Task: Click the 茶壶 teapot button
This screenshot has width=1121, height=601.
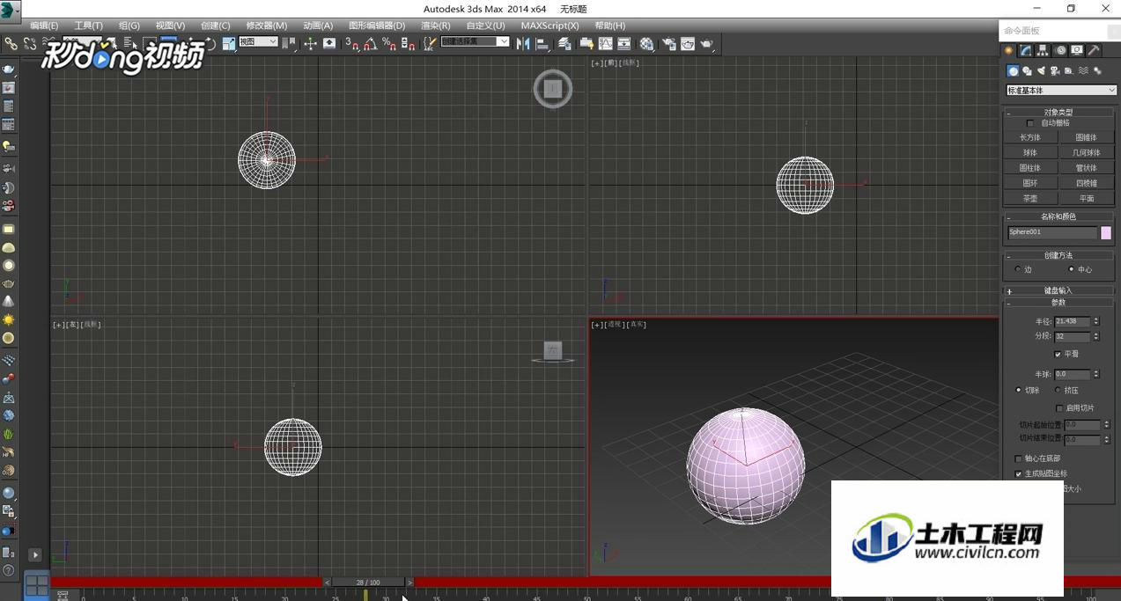Action: coord(1030,199)
